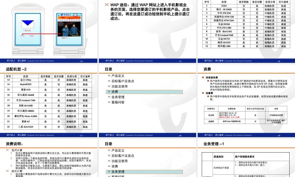Click the 乐金 KX266 cell
Viewport: 295px width, 177px height.
[x=224, y=24]
